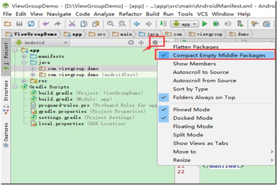The height and width of the screenshot is (185, 277).
Task: Click the Make Project build icon
Action: click(163, 23)
